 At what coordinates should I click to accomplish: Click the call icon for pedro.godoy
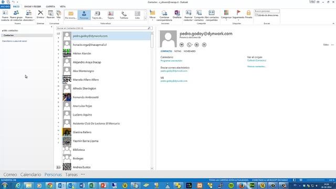189,45
